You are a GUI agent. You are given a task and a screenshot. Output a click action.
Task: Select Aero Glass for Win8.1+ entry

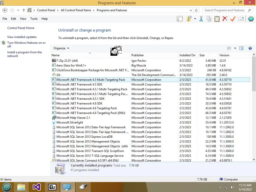(x=150, y=65)
